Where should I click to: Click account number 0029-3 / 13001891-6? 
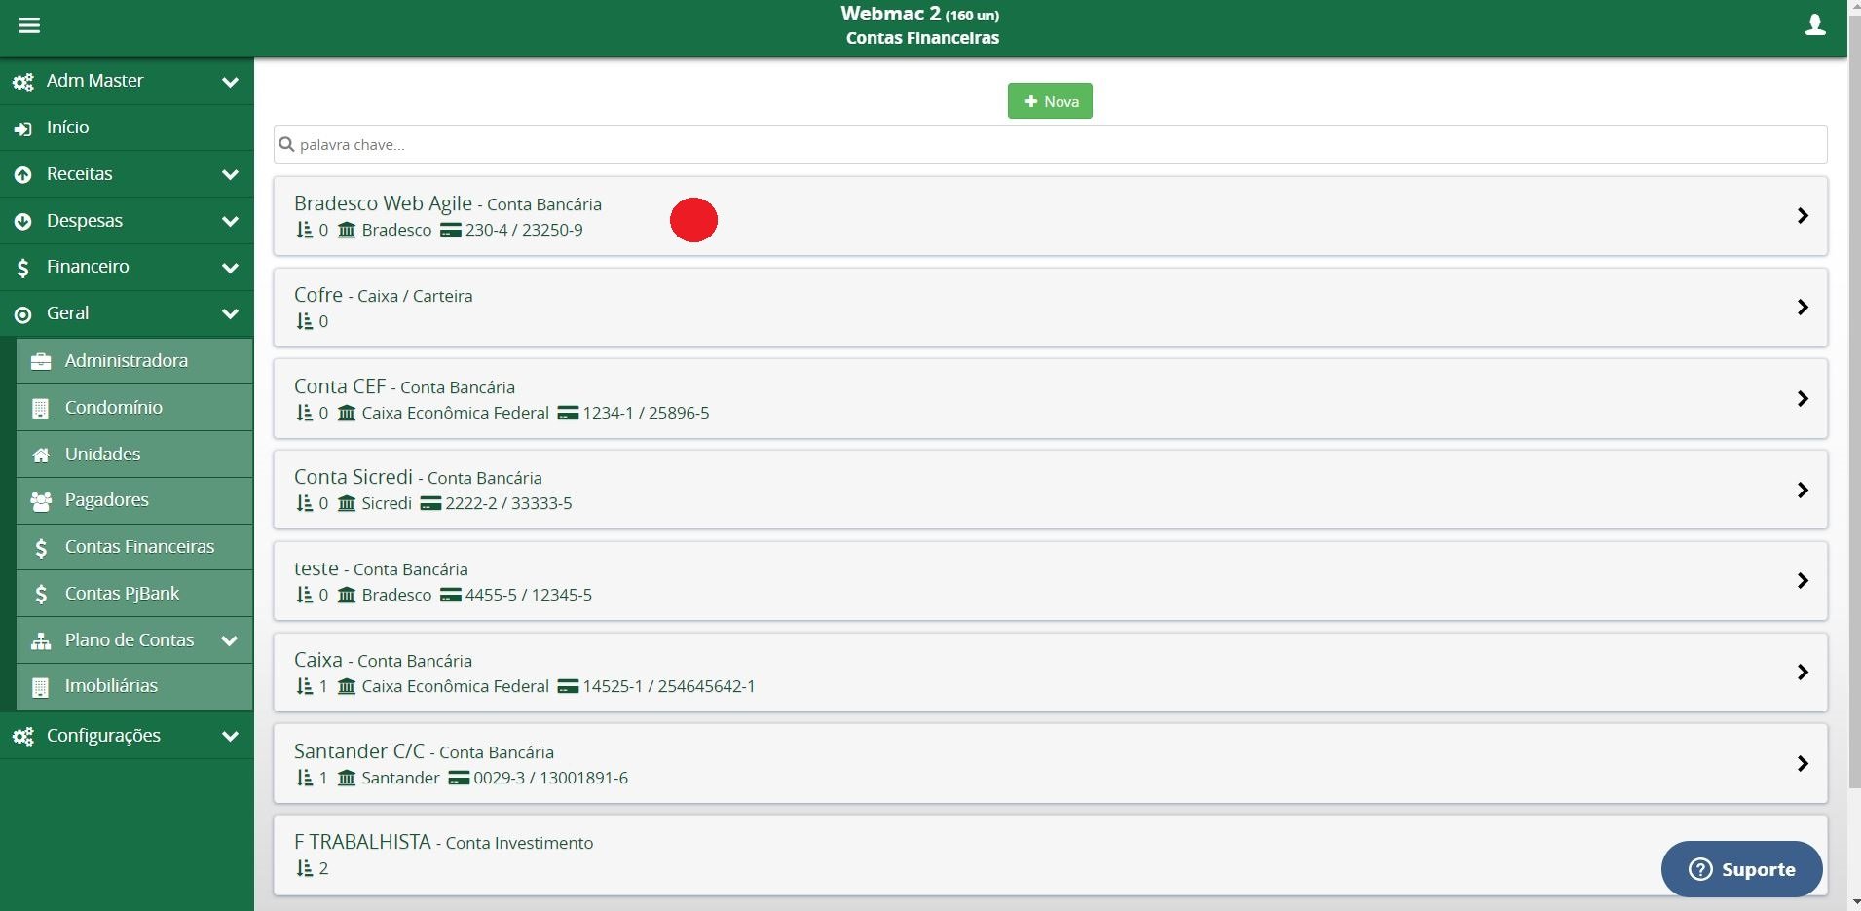point(550,778)
